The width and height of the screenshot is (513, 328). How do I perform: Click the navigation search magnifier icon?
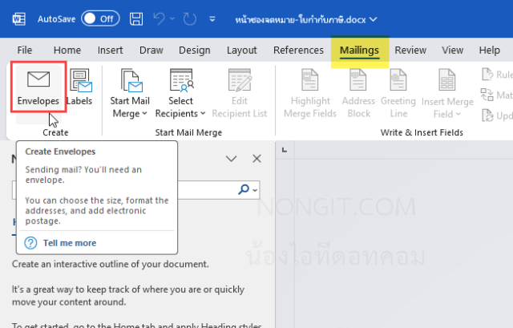[x=244, y=189]
